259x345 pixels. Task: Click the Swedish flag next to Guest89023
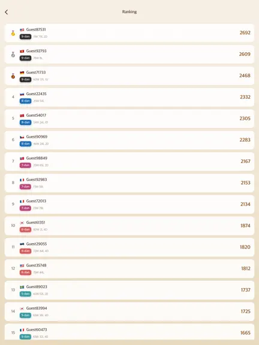coord(22,287)
